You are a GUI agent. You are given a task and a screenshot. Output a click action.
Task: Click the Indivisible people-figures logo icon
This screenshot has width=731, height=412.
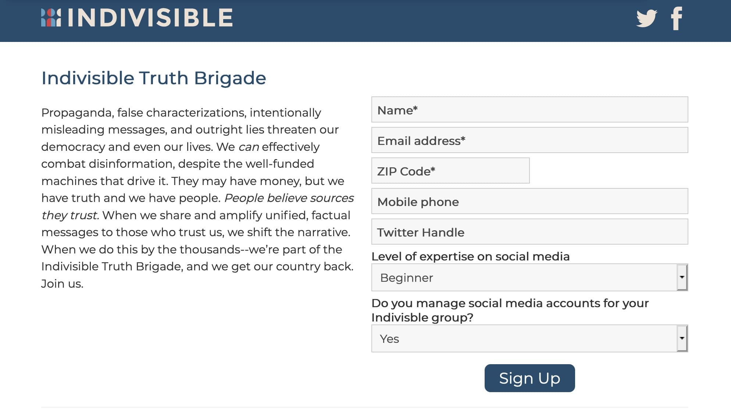tap(51, 18)
